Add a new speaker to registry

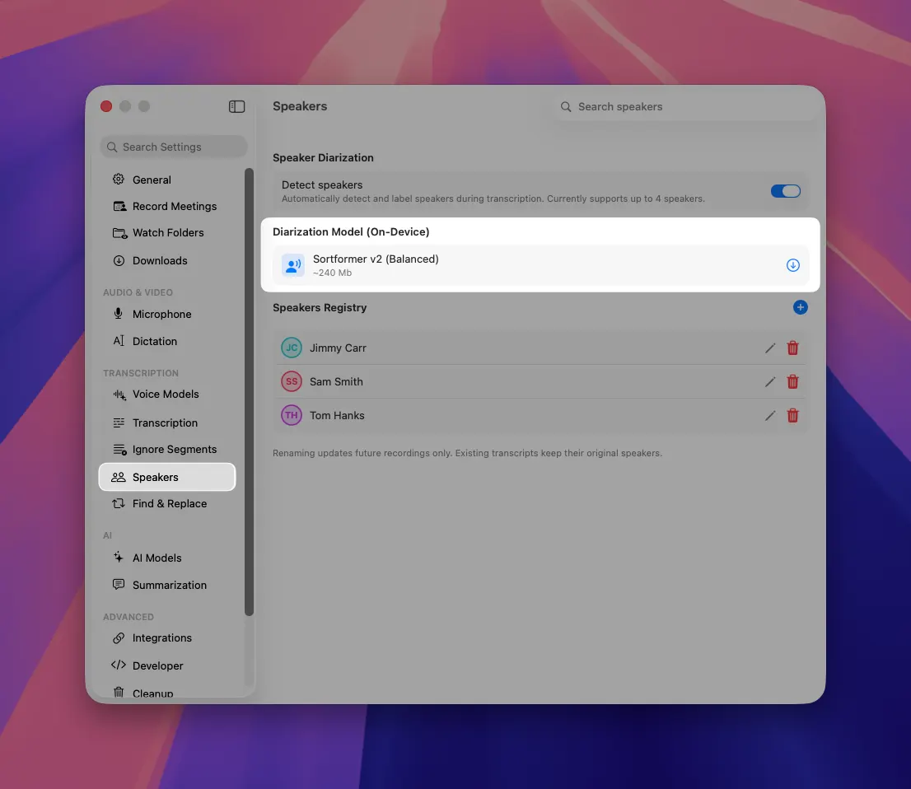(x=800, y=307)
